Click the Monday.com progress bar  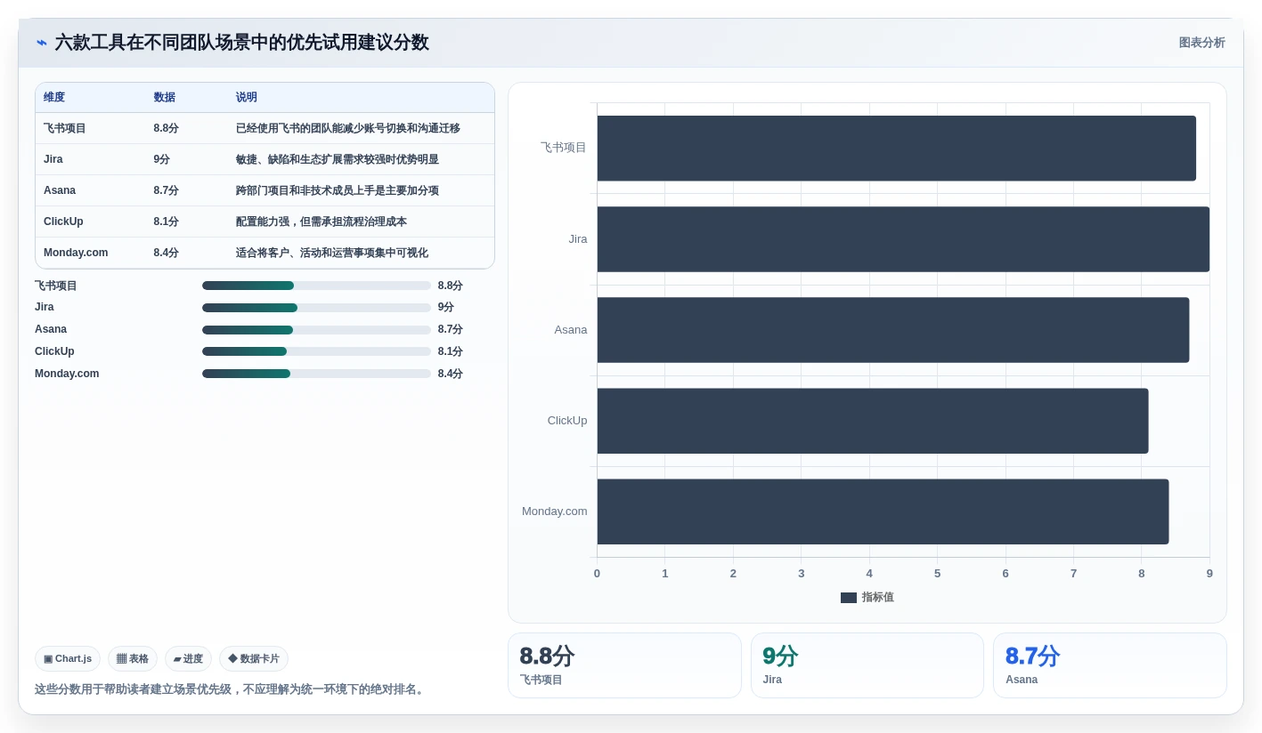click(316, 374)
